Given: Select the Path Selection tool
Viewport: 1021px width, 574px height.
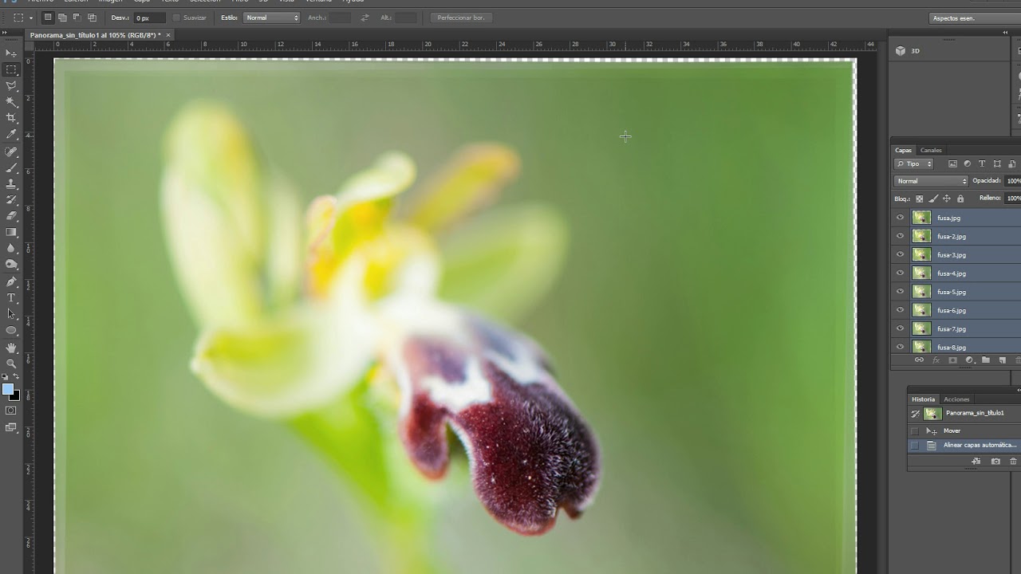Looking at the screenshot, I should (11, 314).
